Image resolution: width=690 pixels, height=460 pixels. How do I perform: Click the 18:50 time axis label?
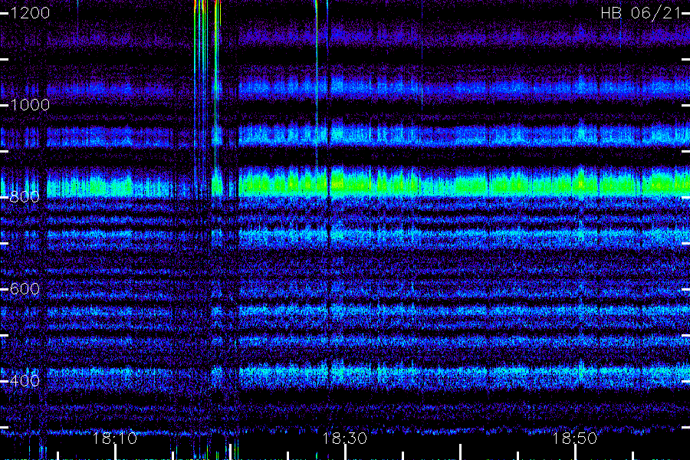tap(575, 439)
